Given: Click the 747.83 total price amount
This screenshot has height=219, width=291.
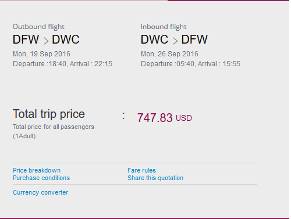Looking at the screenshot, I should pyautogui.click(x=155, y=118).
